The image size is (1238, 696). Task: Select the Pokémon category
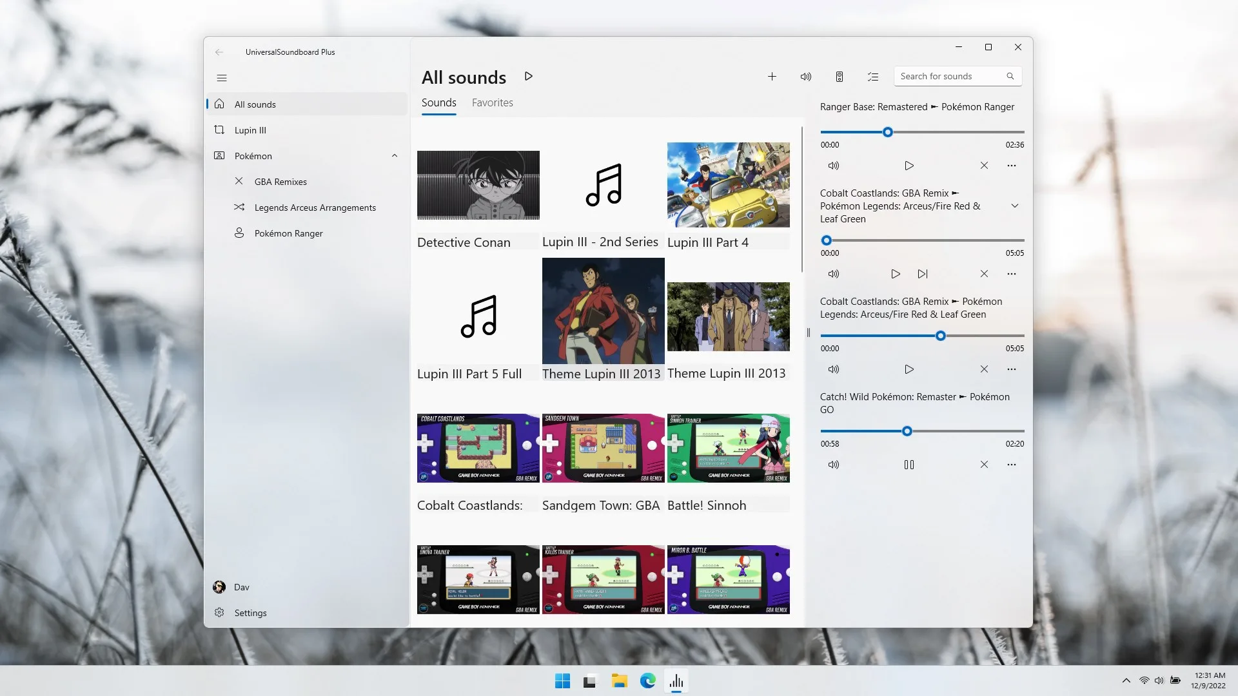pos(307,156)
